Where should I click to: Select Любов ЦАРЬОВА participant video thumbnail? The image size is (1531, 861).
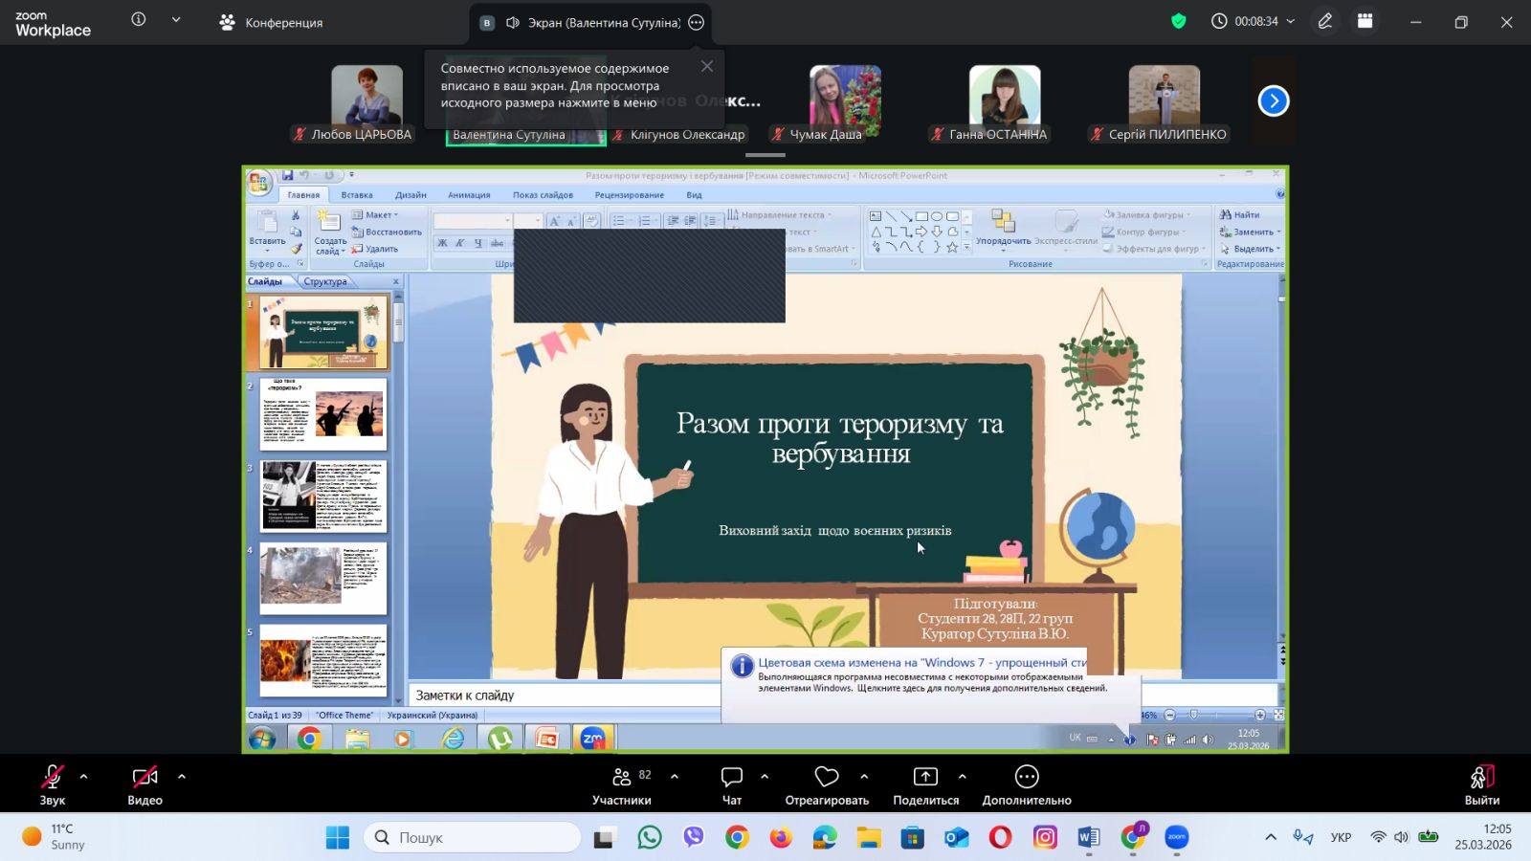point(366,100)
